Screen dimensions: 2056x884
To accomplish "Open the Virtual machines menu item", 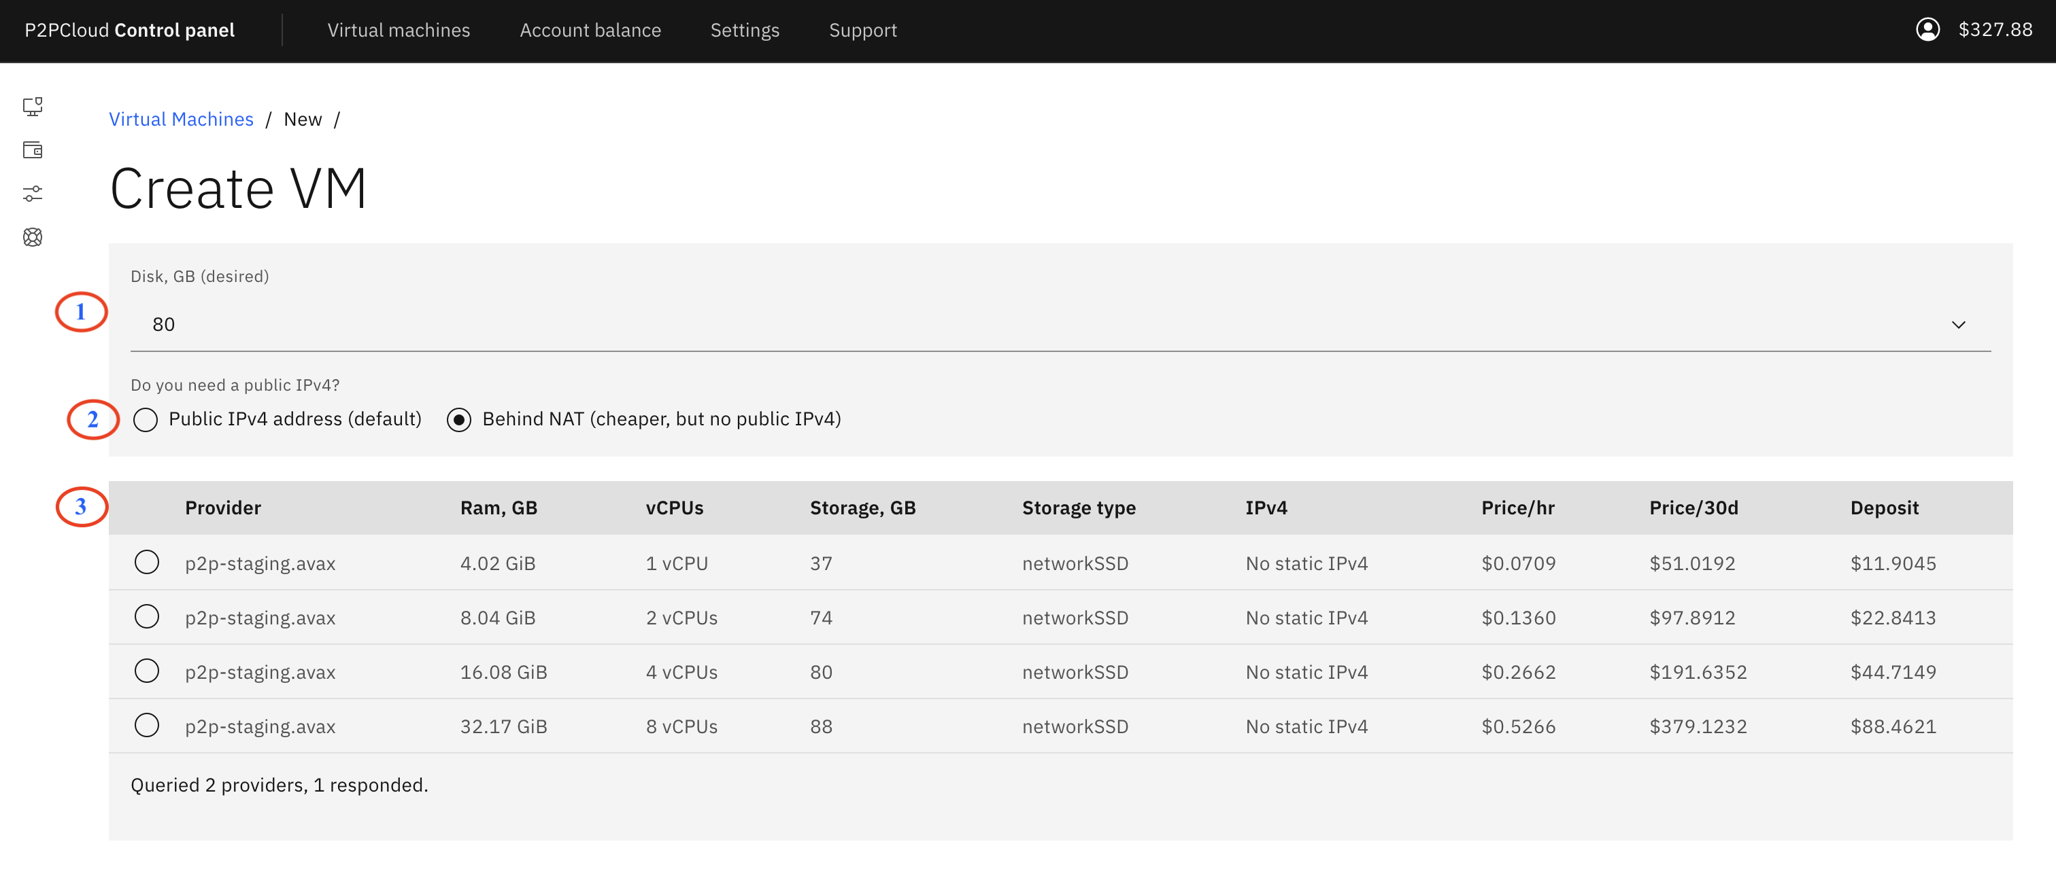I will (x=399, y=31).
